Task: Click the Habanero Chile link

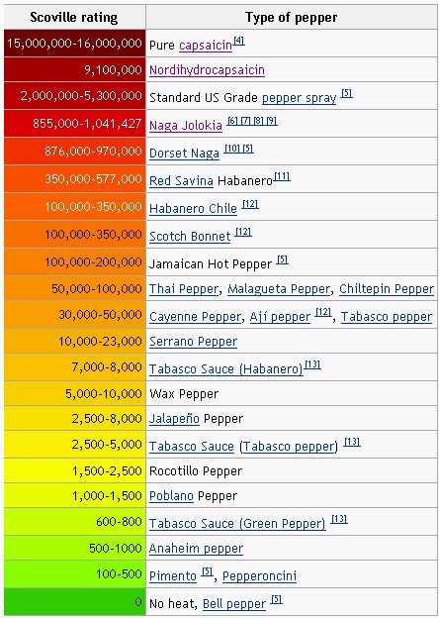Action: 193,209
